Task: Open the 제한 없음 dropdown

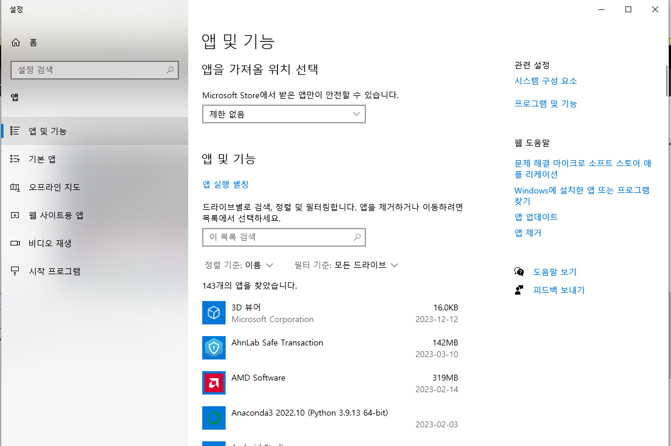Action: tap(283, 115)
